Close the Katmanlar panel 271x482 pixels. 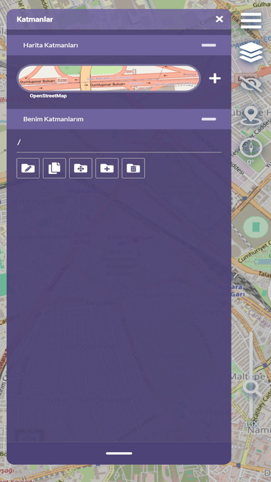click(x=219, y=19)
